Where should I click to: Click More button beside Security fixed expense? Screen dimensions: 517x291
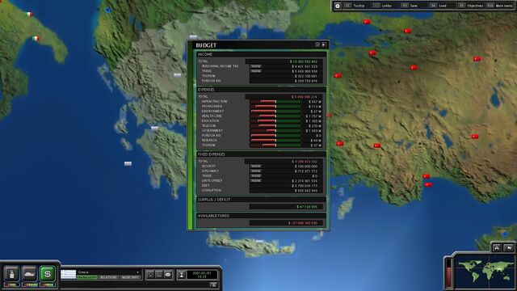(x=256, y=167)
